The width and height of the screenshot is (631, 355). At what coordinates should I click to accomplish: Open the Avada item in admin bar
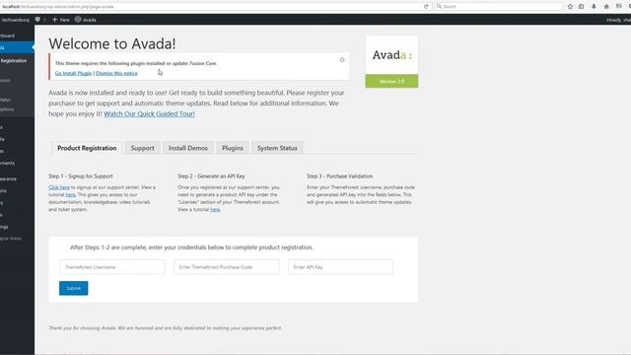86,20
